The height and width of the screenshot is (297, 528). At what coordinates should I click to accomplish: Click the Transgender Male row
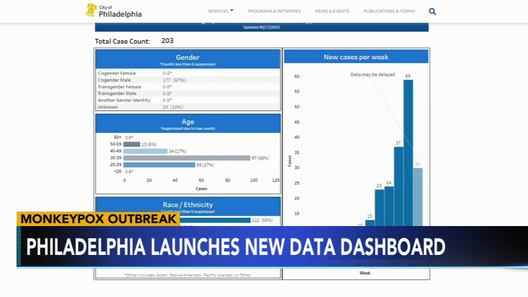point(188,94)
